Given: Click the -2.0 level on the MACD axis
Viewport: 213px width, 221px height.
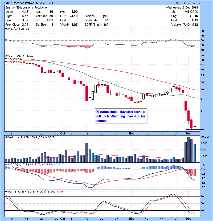Looking at the screenshot, I should 203,187.
